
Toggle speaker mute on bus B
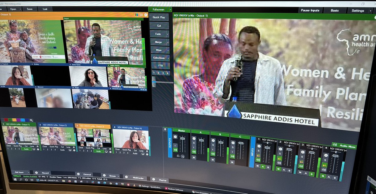coord(213,154)
